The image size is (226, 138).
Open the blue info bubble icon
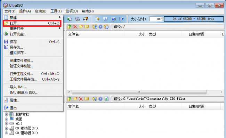(x=105, y=19)
